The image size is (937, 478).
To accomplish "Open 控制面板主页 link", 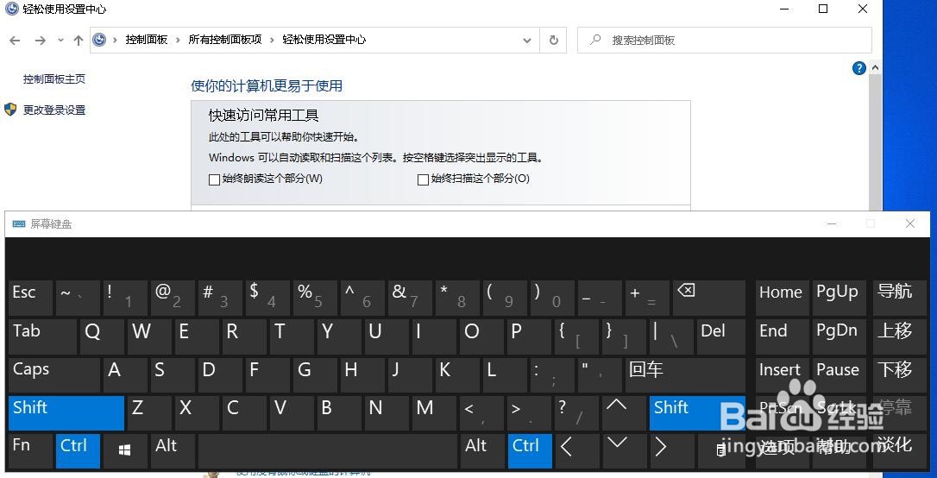I will point(54,79).
